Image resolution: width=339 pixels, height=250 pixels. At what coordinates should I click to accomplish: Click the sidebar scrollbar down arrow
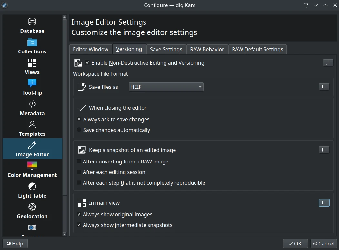[x=65, y=234]
